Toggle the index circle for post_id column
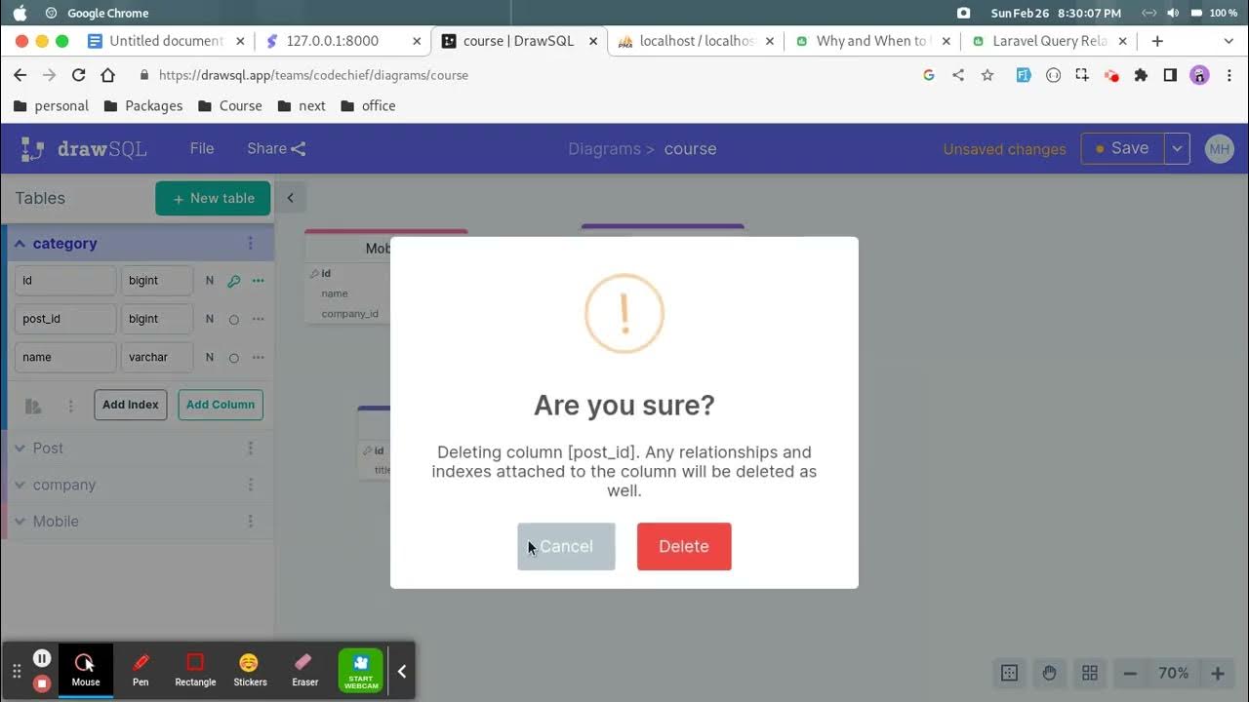The image size is (1249, 702). tap(233, 319)
